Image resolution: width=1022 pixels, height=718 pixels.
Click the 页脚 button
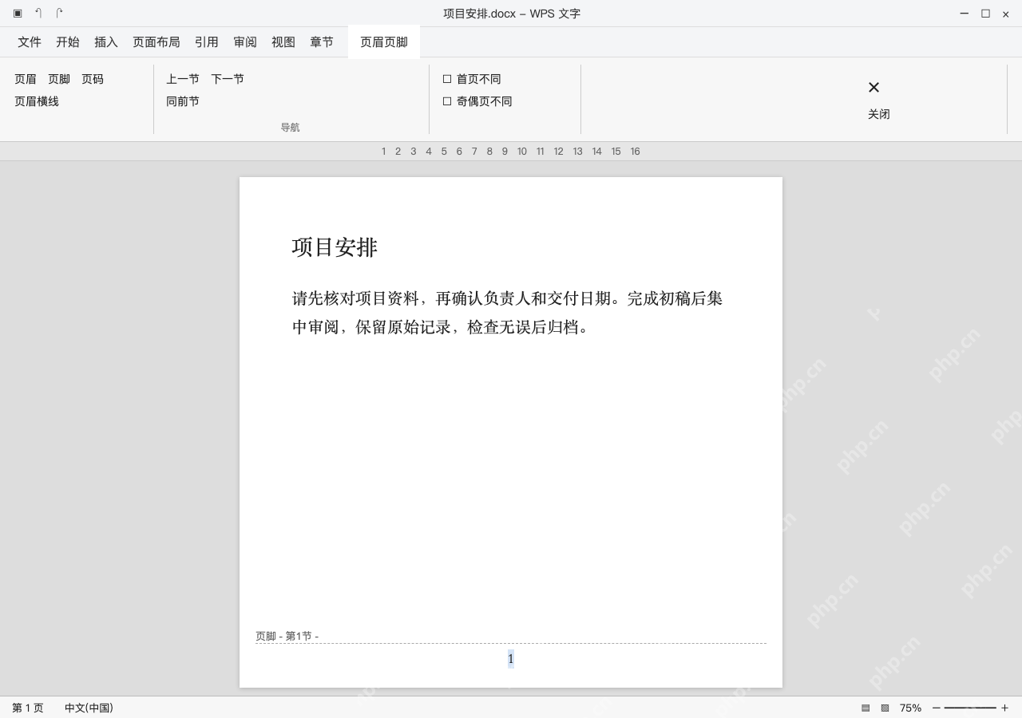click(x=59, y=79)
